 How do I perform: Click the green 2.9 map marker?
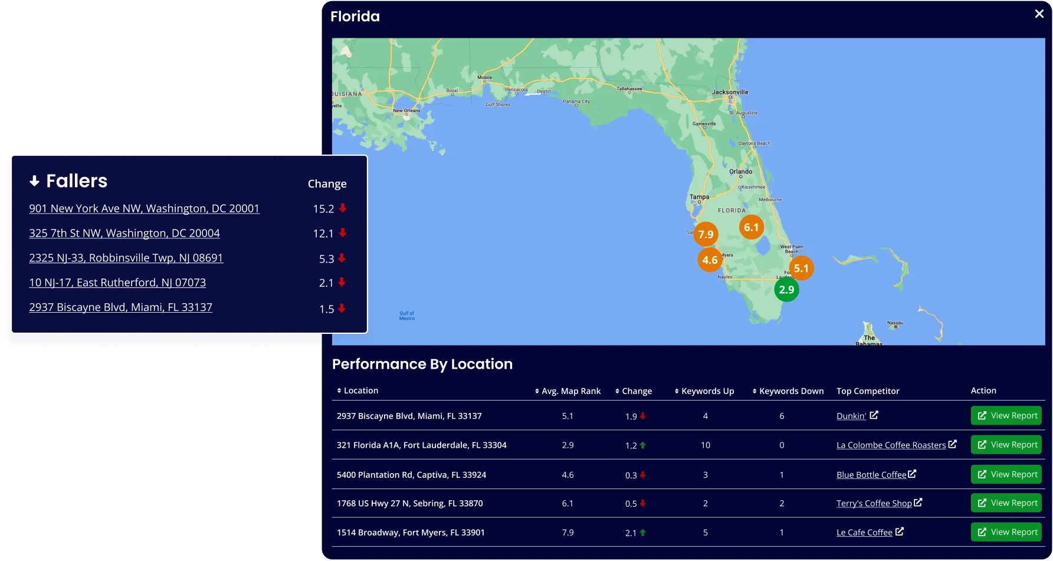tap(786, 290)
